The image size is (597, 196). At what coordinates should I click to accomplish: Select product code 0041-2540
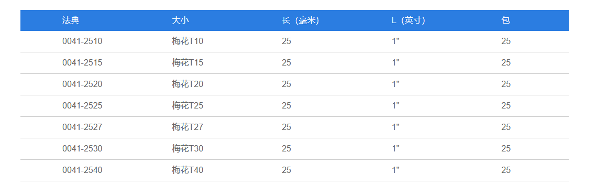coord(82,170)
